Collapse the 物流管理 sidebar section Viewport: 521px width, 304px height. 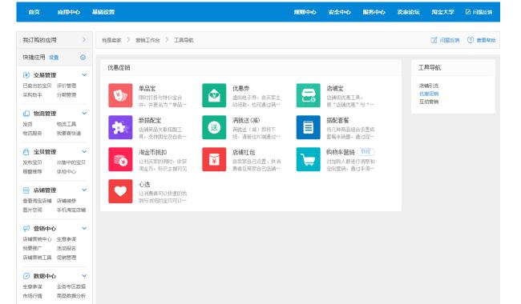(84, 113)
